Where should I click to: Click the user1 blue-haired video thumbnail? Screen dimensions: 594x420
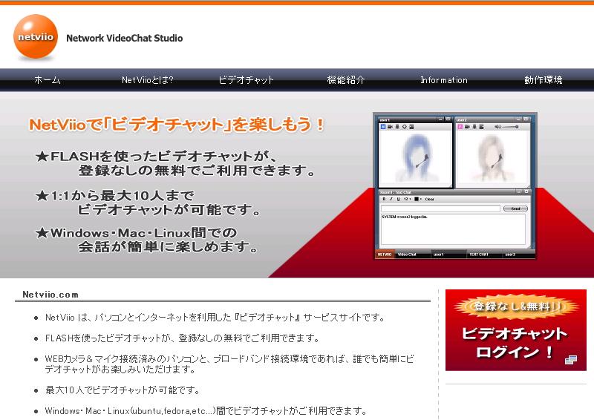click(416, 159)
